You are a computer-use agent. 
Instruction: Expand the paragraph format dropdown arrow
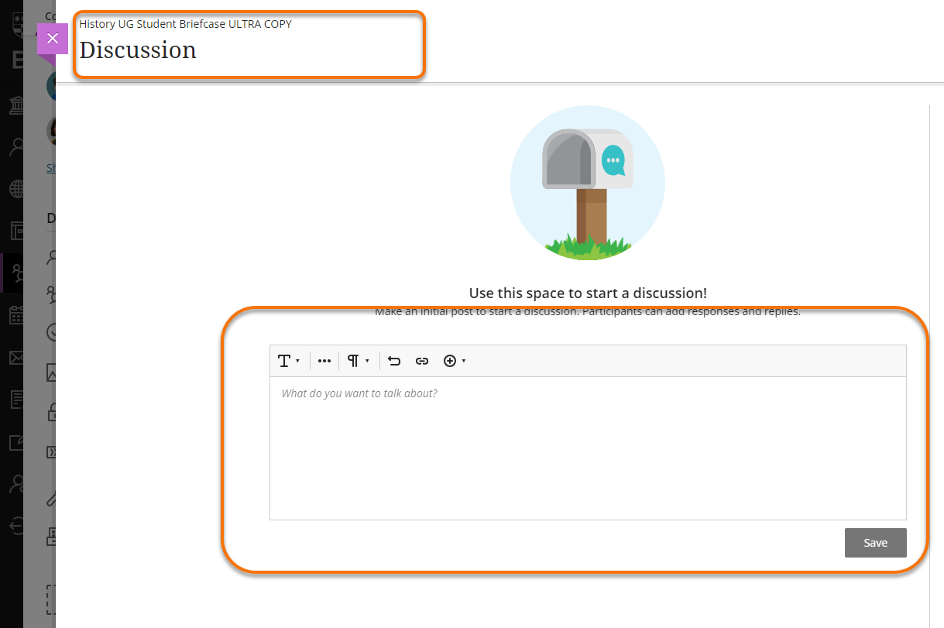(367, 360)
